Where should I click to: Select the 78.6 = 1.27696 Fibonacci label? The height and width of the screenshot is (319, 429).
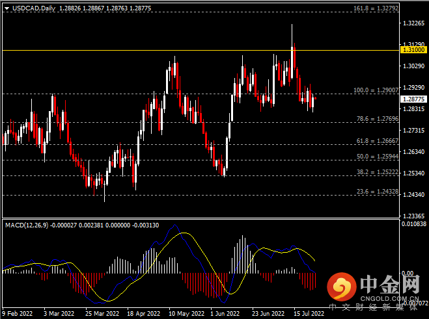click(x=378, y=118)
